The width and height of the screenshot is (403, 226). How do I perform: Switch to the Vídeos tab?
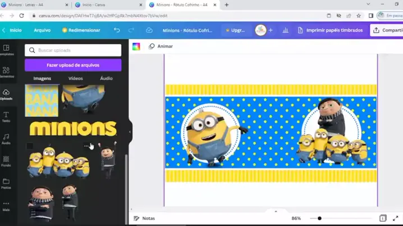pos(76,78)
